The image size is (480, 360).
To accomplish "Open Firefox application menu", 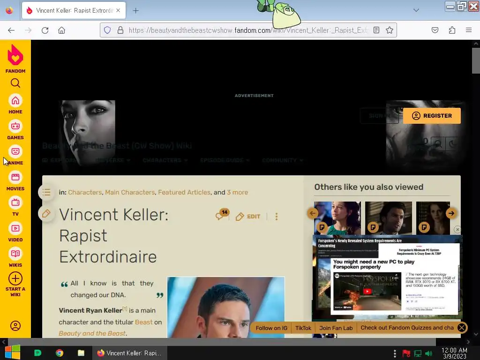I will [x=469, y=30].
